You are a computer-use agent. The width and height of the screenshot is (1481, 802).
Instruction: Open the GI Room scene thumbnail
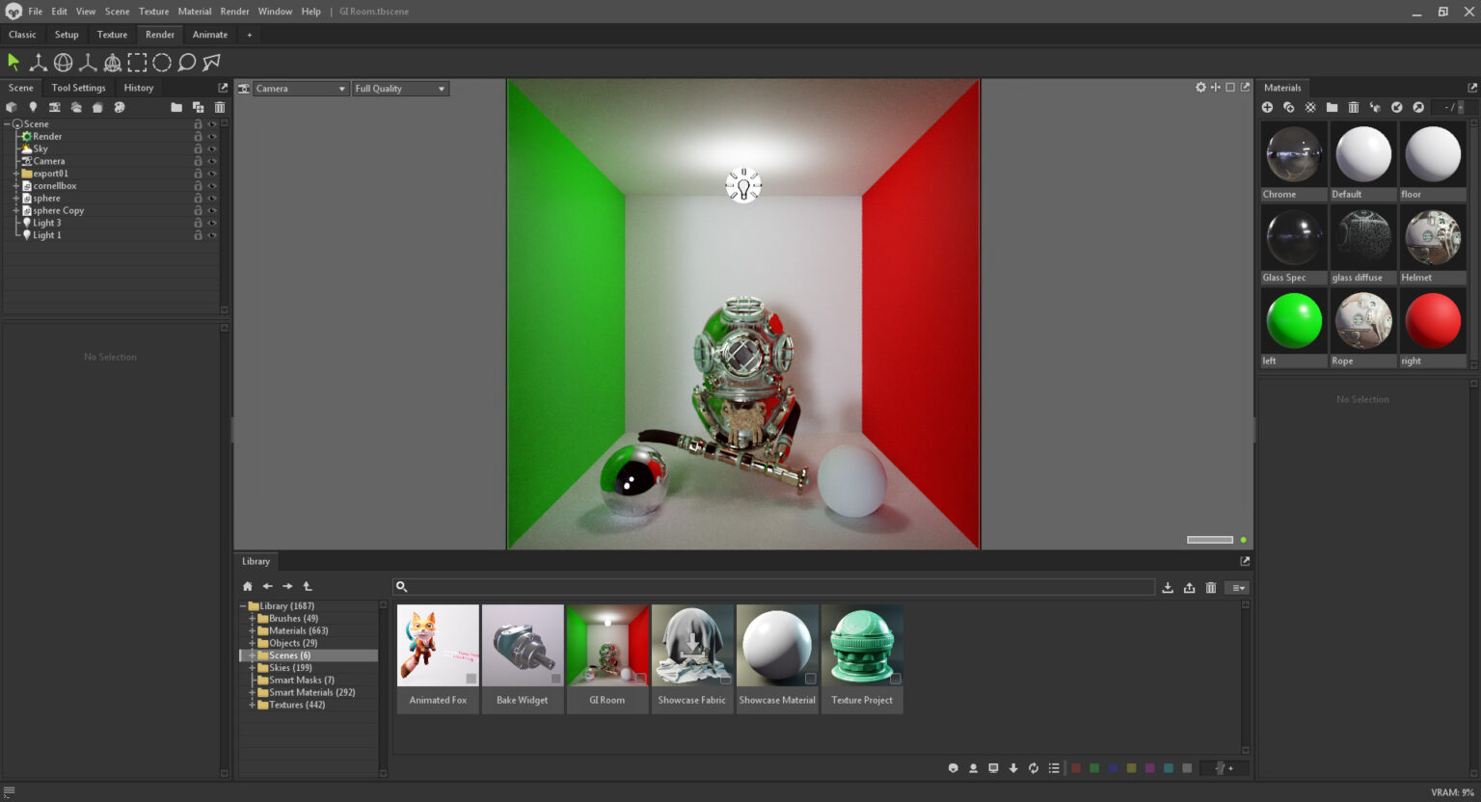coord(606,644)
